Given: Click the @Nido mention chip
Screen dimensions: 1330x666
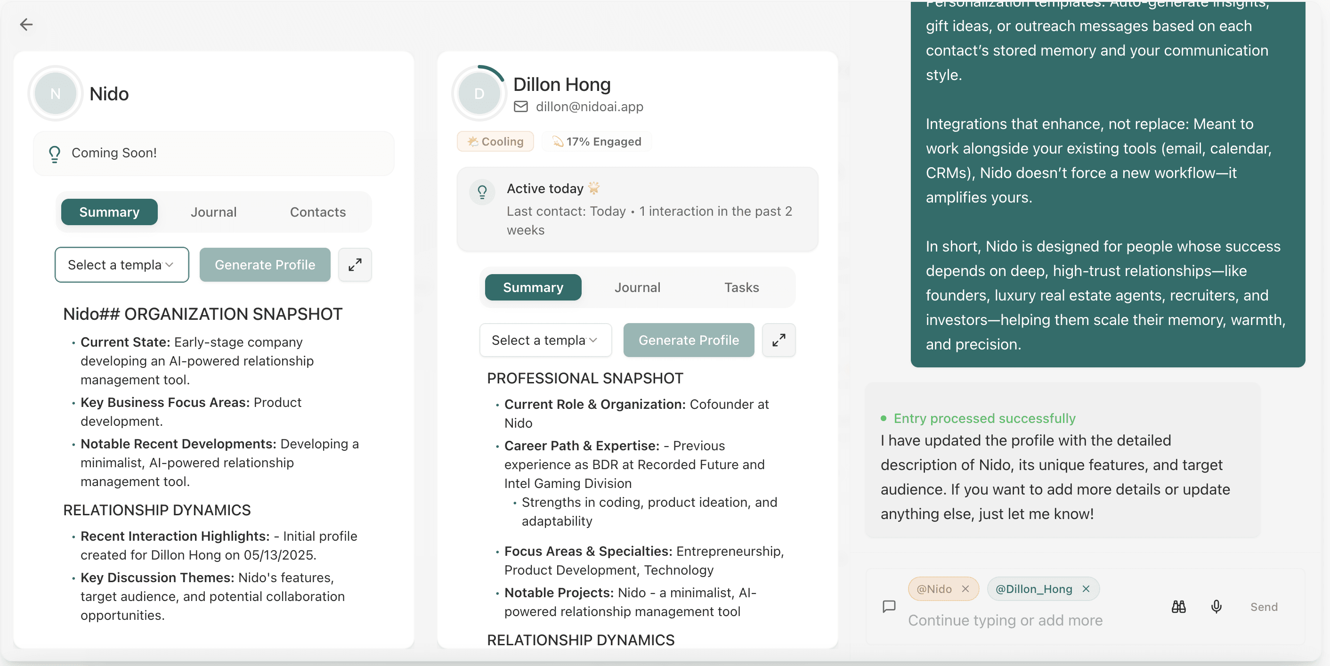Looking at the screenshot, I should (943, 589).
